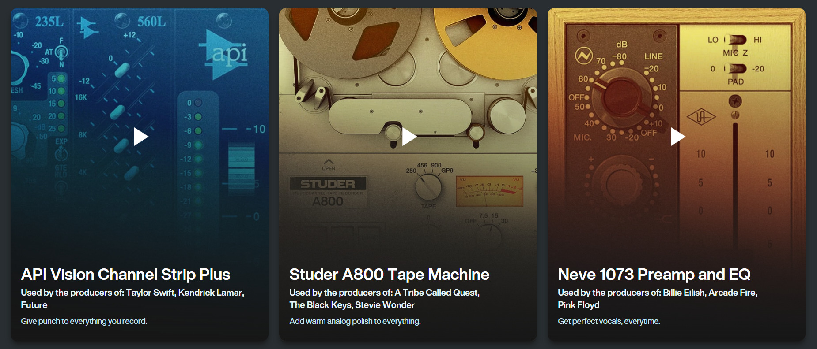Open the Neve 1073 Preamp and EQ title

coord(654,275)
